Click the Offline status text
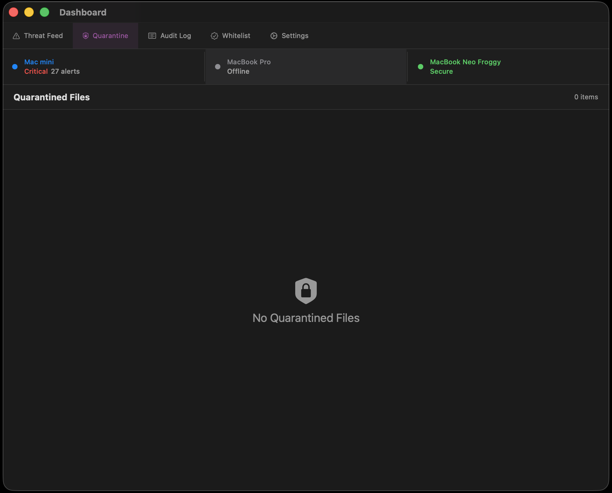This screenshot has height=493, width=612. (238, 71)
